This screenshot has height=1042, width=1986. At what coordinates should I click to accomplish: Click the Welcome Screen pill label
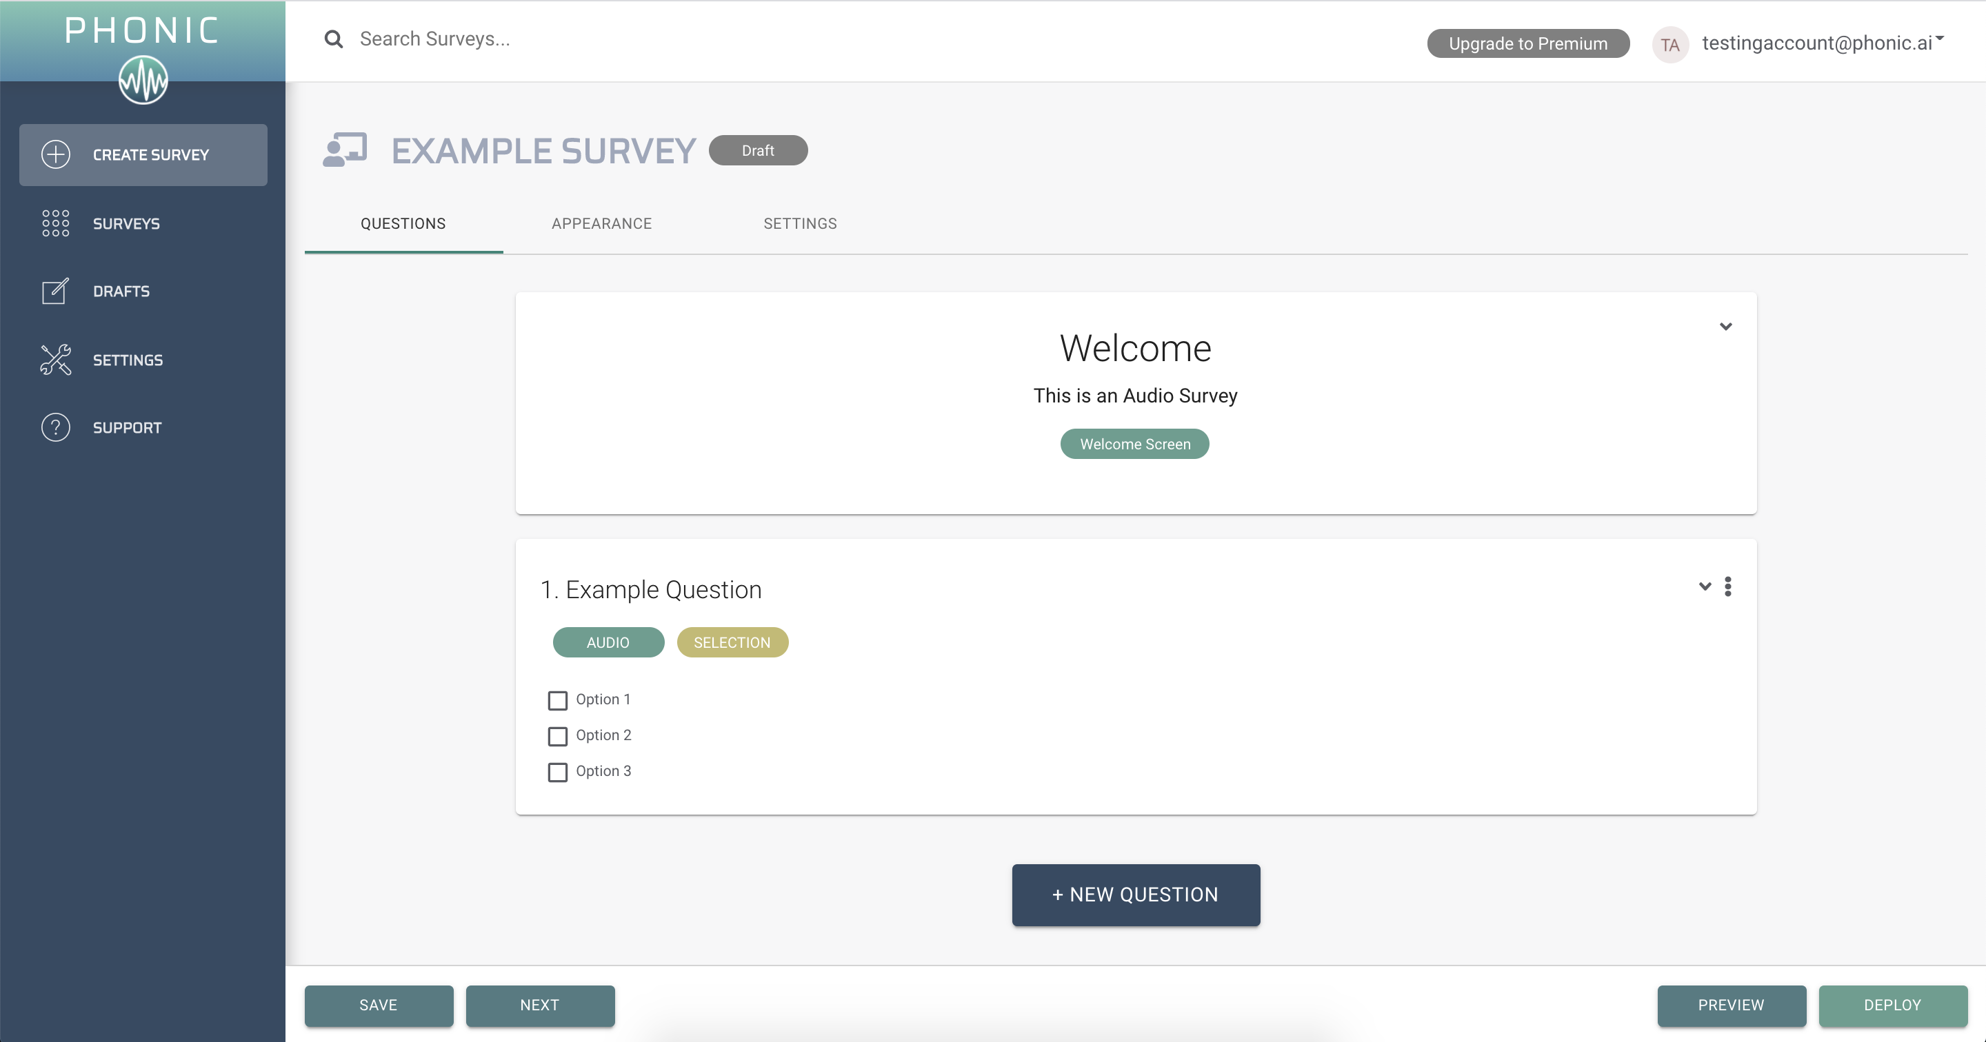(x=1134, y=443)
